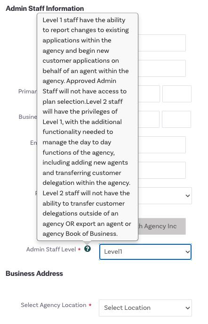The width and height of the screenshot is (208, 324).
Task: Expand the Select Location dropdown
Action: click(x=145, y=308)
